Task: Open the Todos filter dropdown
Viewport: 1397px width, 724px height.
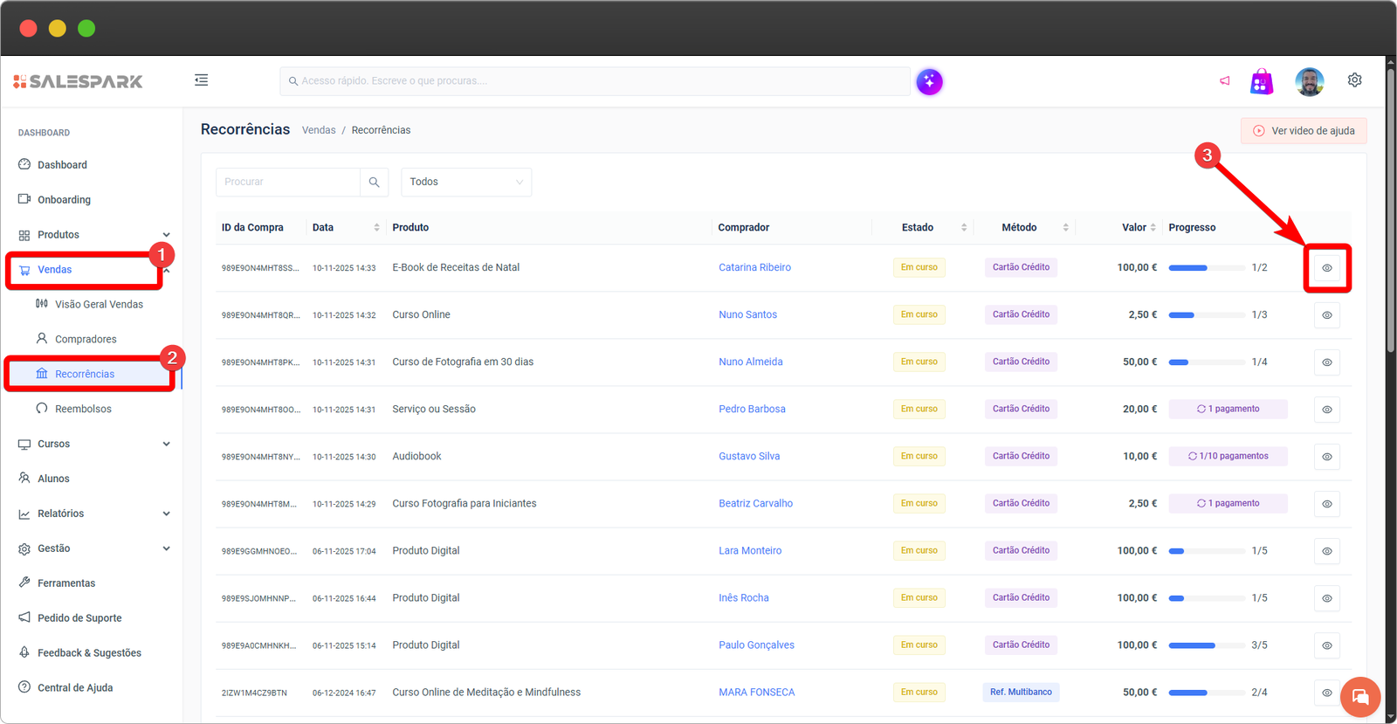Action: click(x=465, y=182)
